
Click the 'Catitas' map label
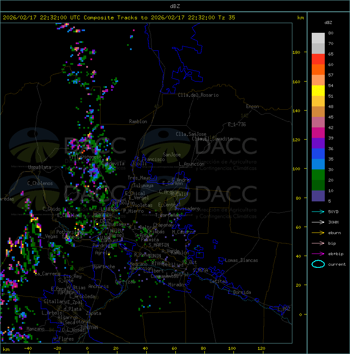tap(218, 281)
